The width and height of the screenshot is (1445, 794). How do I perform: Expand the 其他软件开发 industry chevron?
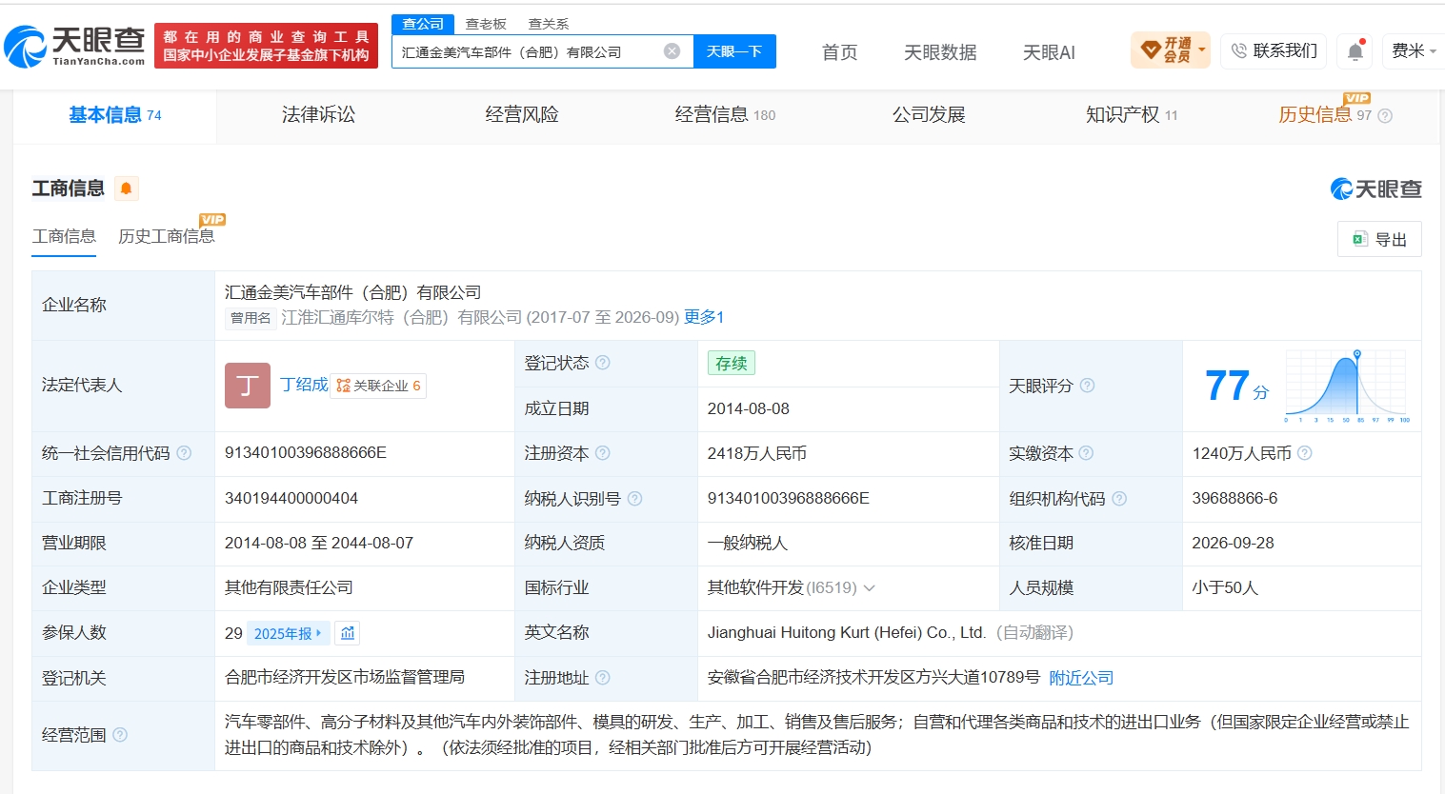click(x=869, y=588)
